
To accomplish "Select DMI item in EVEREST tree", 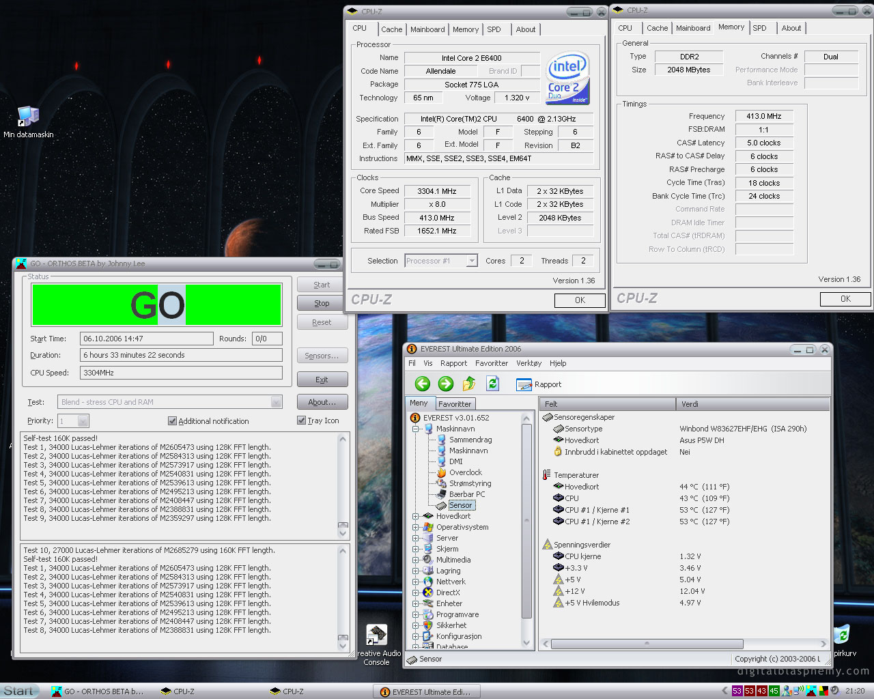I will coord(455,461).
